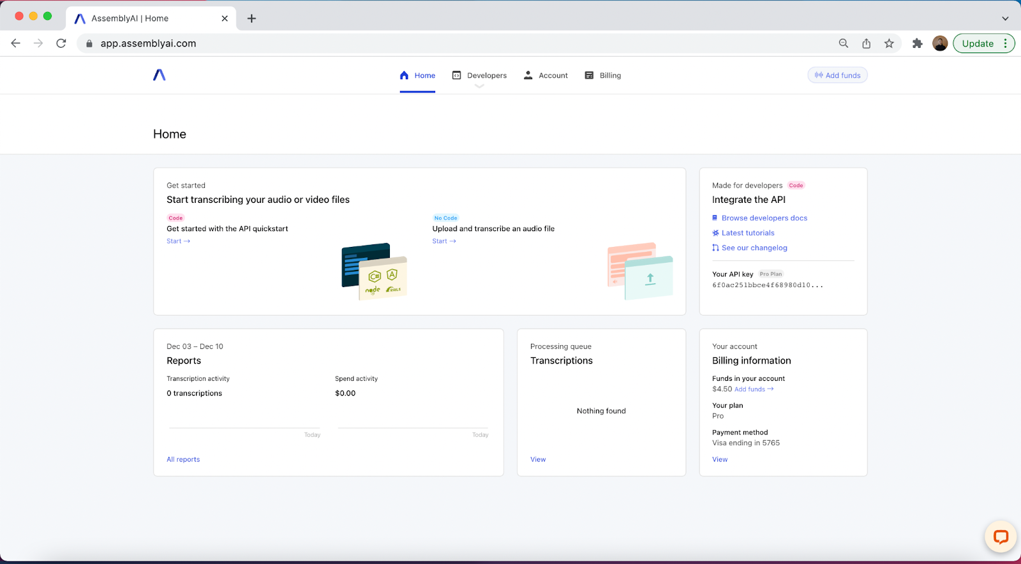
Task: Go back using the browser back arrow
Action: 16,43
